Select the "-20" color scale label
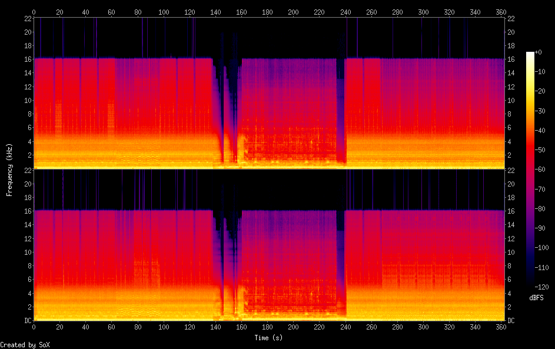Screen dimensions: 555x349 click(540, 91)
